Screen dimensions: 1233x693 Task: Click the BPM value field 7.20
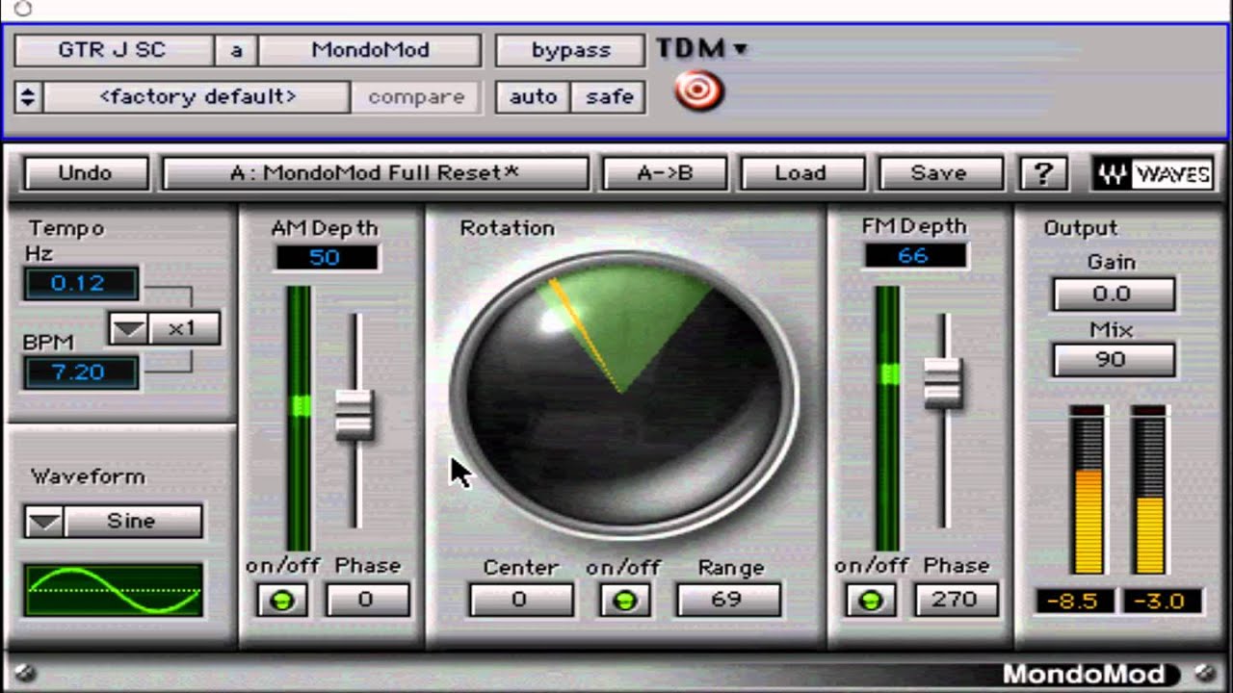81,372
